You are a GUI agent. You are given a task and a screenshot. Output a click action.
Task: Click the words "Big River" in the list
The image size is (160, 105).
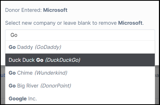(x=28, y=86)
